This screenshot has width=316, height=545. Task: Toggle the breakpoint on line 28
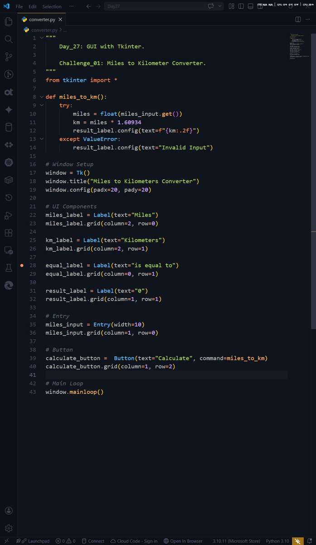pos(22,265)
